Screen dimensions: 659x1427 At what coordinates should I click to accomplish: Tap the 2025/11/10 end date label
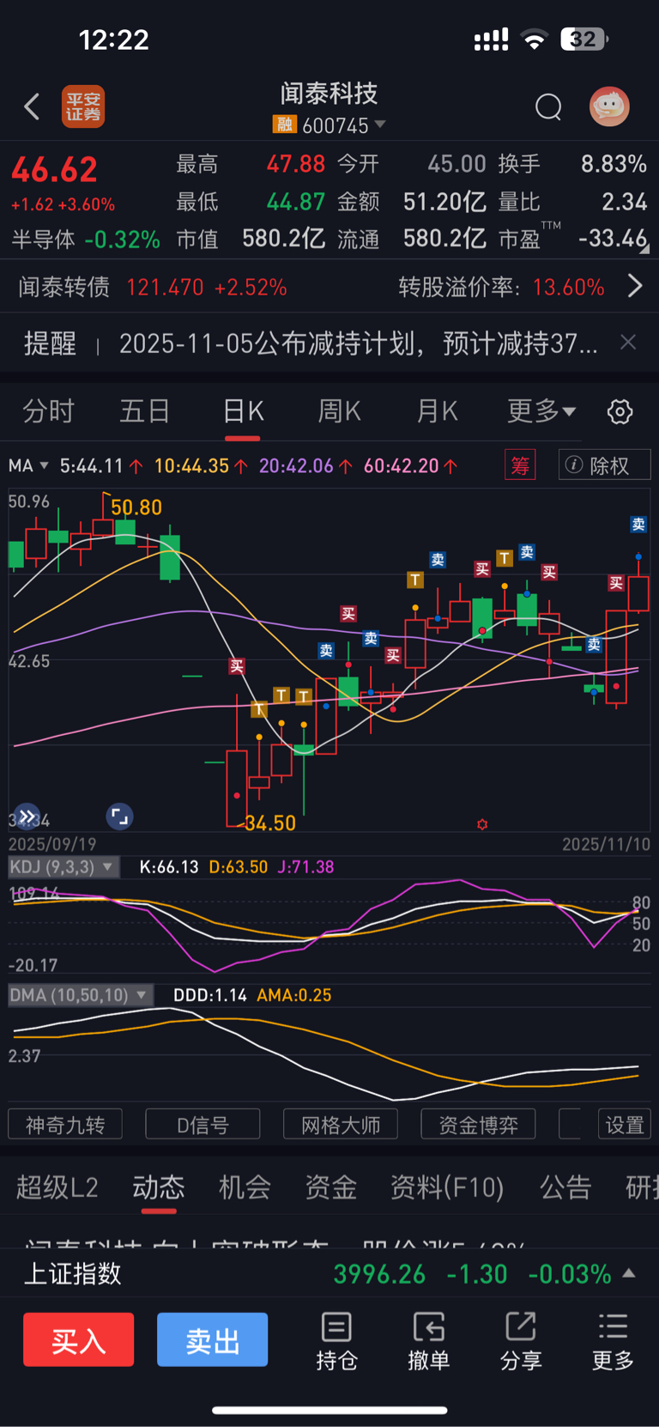(x=606, y=844)
